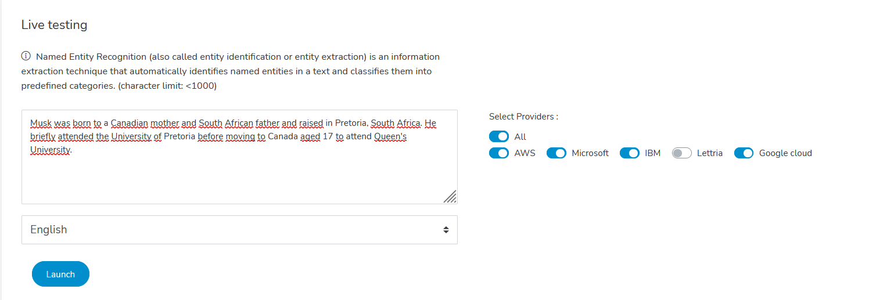Turn off the Microsoft provider toggle
Viewport: 869px width, 300px height.
pyautogui.click(x=556, y=153)
